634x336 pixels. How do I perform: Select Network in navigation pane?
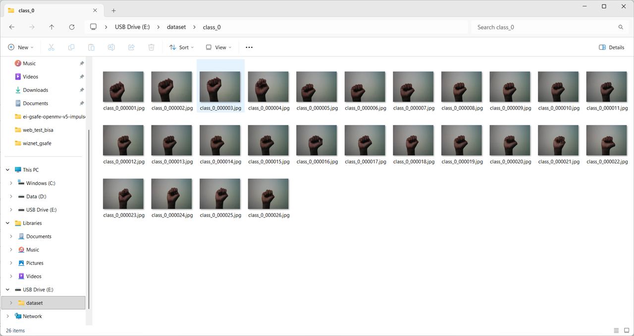click(32, 316)
